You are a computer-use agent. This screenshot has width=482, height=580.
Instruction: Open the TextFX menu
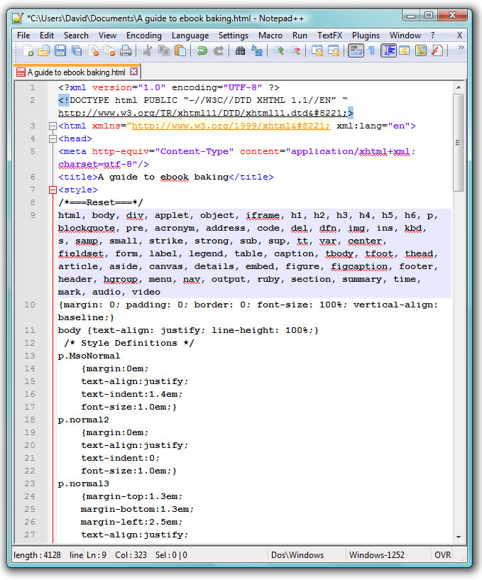(x=329, y=35)
